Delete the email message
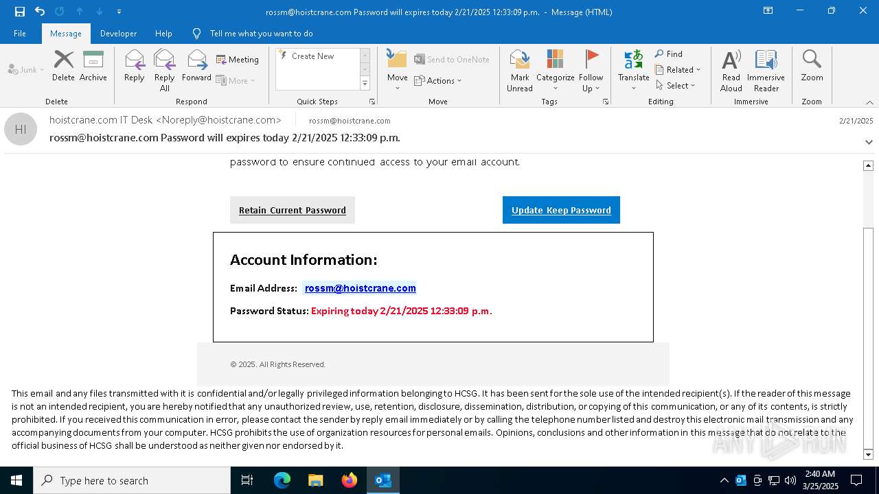This screenshot has height=494, width=879. pos(63,66)
